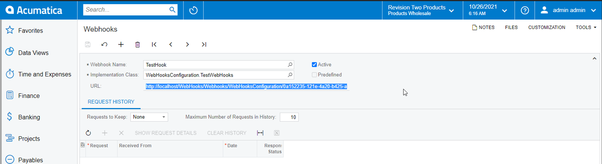Open the Favorites menu item

30,31
